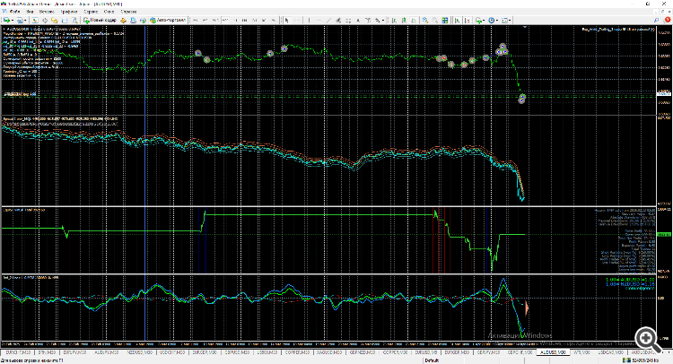The width and height of the screenshot is (673, 364).
Task: Select the horizontal line drawing tool
Action: click(319, 20)
